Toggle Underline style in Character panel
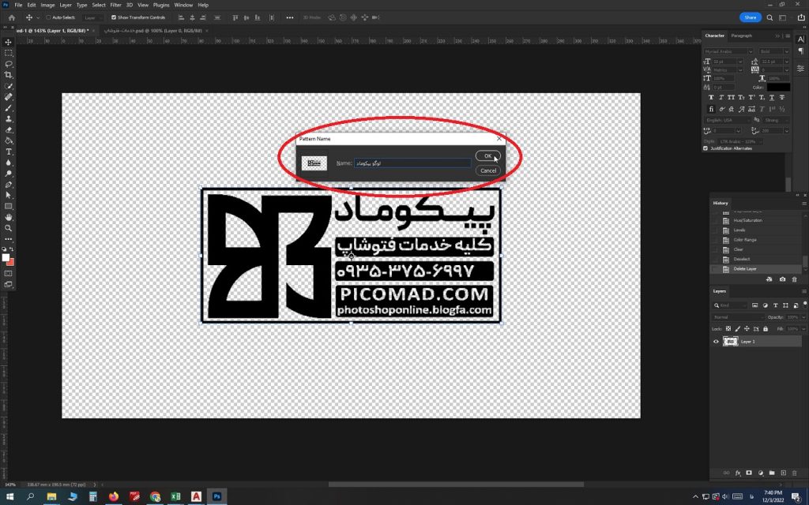809x505 pixels. (x=773, y=97)
